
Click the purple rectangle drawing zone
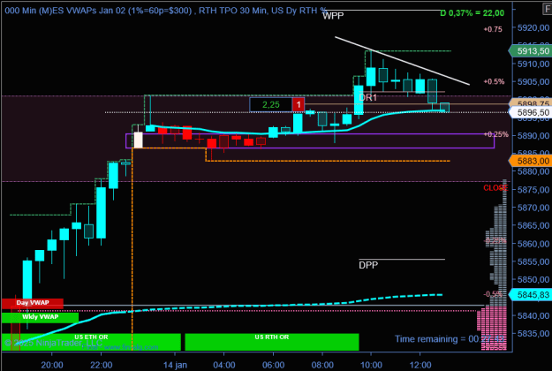pos(310,140)
